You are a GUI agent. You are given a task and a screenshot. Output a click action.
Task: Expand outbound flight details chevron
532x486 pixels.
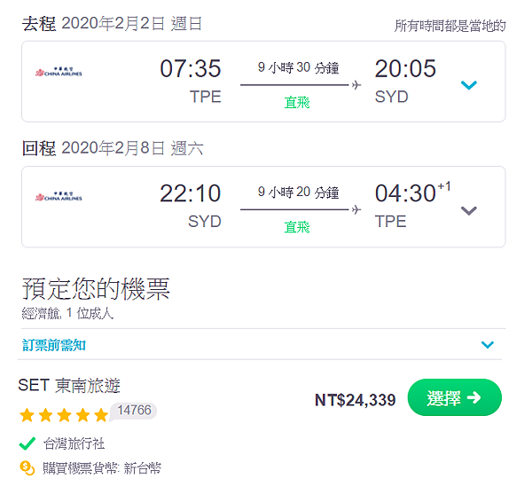[469, 85]
